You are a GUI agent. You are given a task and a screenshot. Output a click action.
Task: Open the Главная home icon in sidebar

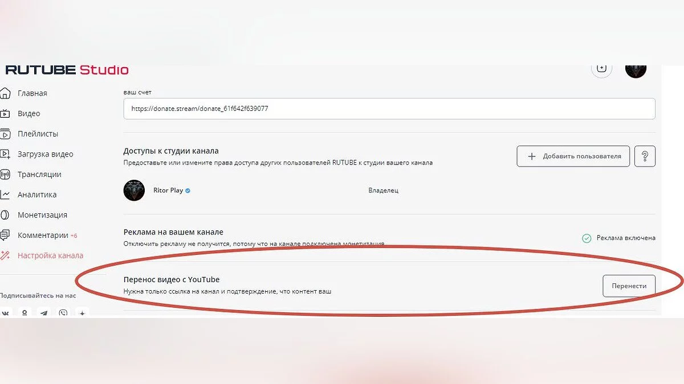[5, 93]
